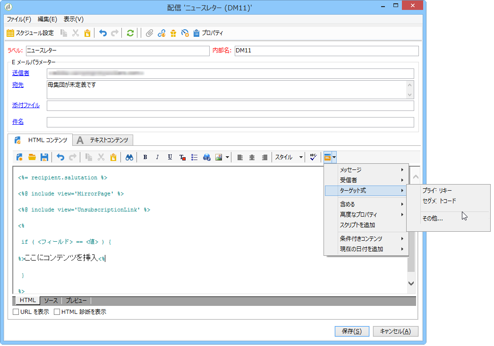Open the 編集(E) menu
This screenshot has width=494, height=346.
(47, 19)
